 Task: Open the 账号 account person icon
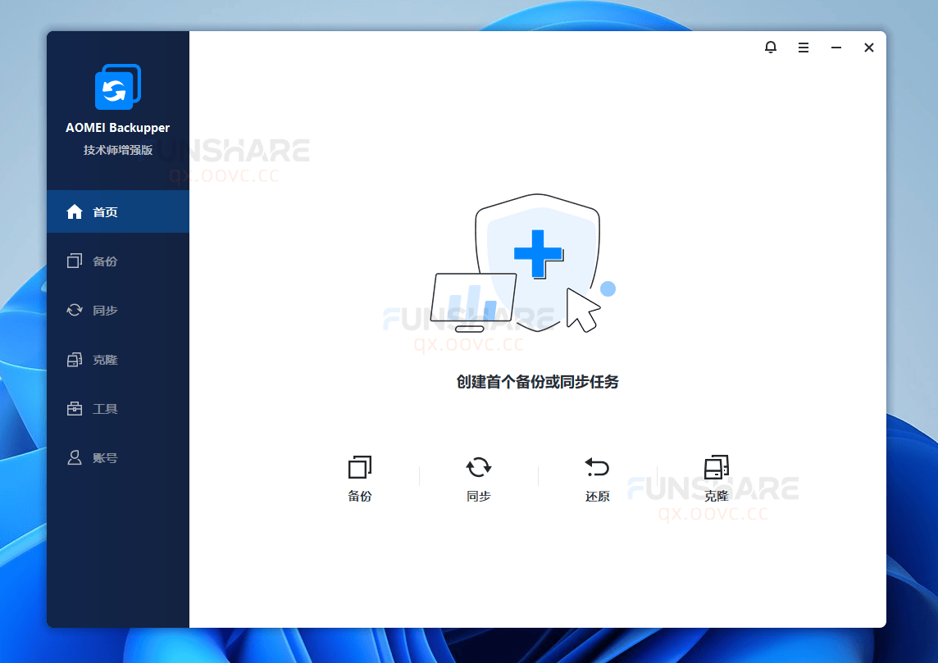pos(75,458)
